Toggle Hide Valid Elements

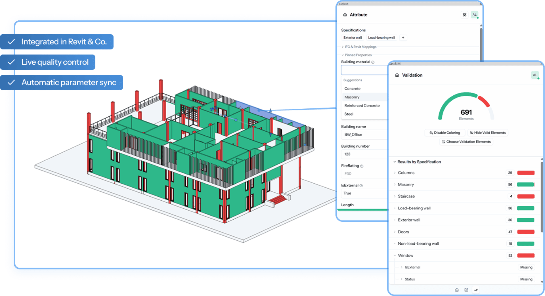[488, 133]
